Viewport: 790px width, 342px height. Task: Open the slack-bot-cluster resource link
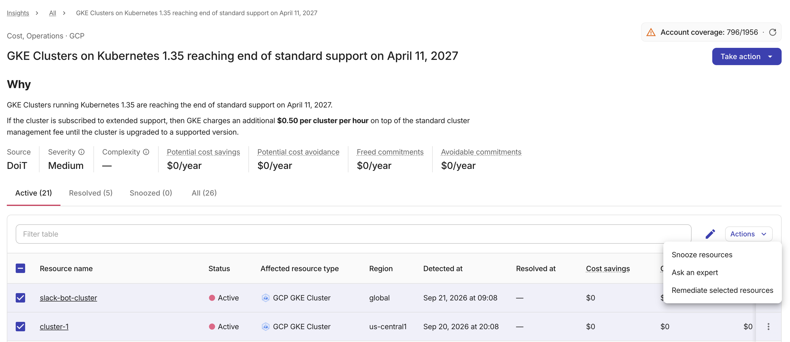pos(68,298)
